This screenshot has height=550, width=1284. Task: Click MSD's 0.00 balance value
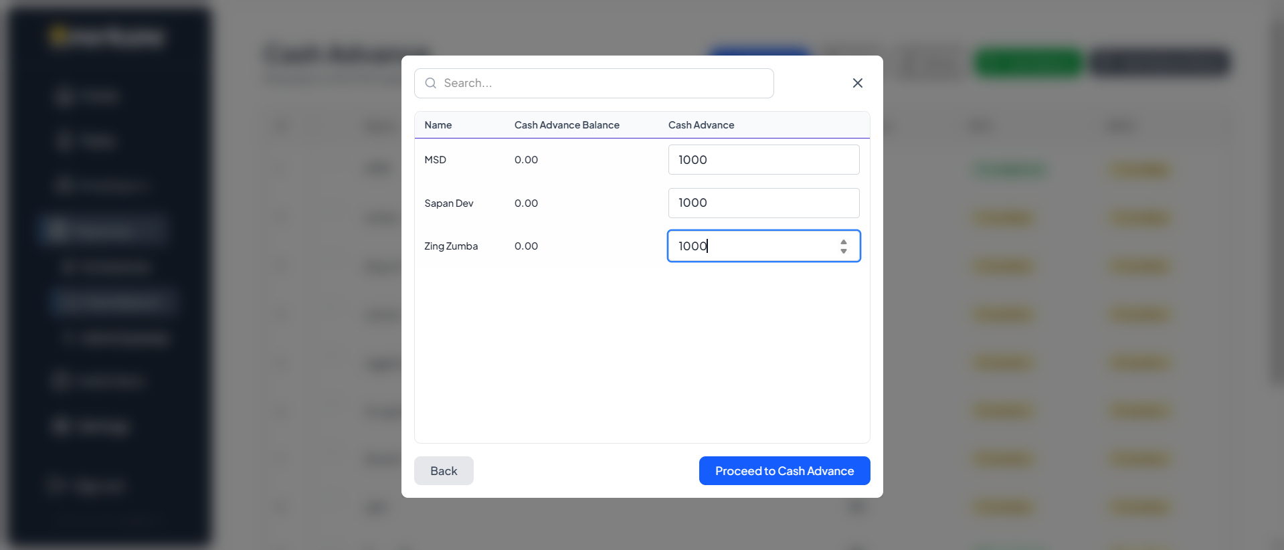pyautogui.click(x=526, y=160)
